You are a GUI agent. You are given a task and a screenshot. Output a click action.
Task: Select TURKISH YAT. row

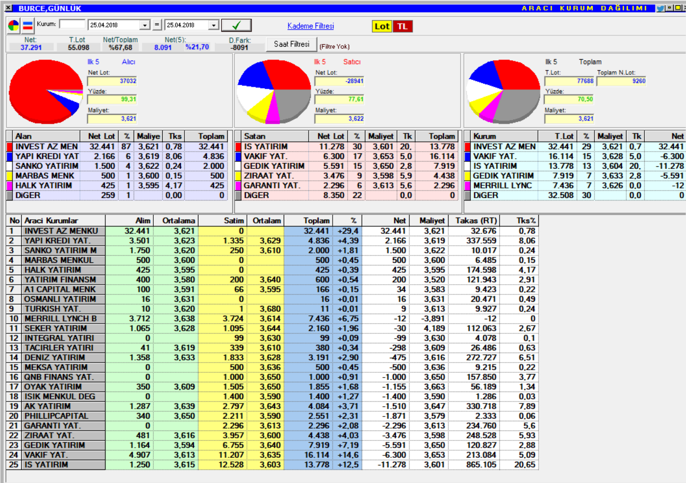pyautogui.click(x=272, y=308)
